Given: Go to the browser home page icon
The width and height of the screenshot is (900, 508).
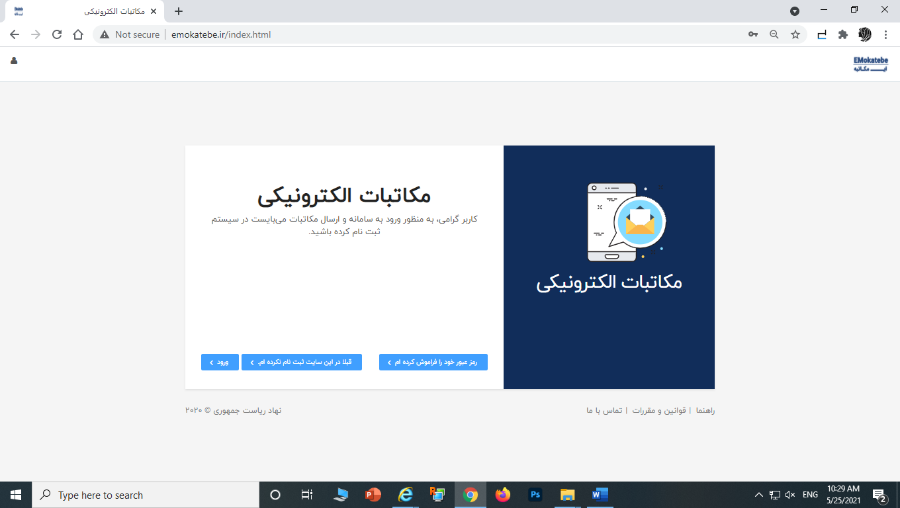Looking at the screenshot, I should [x=78, y=34].
